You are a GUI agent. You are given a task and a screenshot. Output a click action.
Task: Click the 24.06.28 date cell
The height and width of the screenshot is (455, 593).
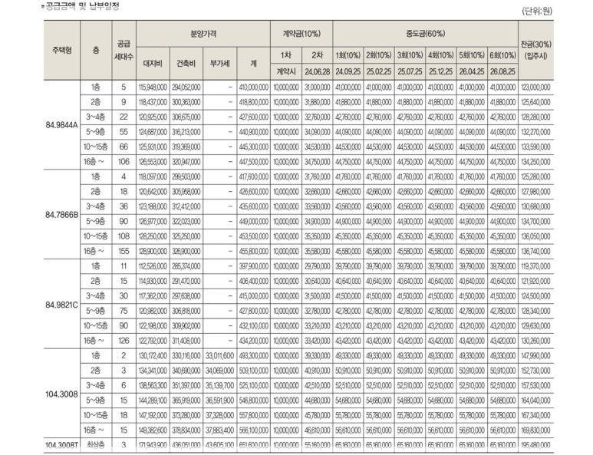(318, 71)
